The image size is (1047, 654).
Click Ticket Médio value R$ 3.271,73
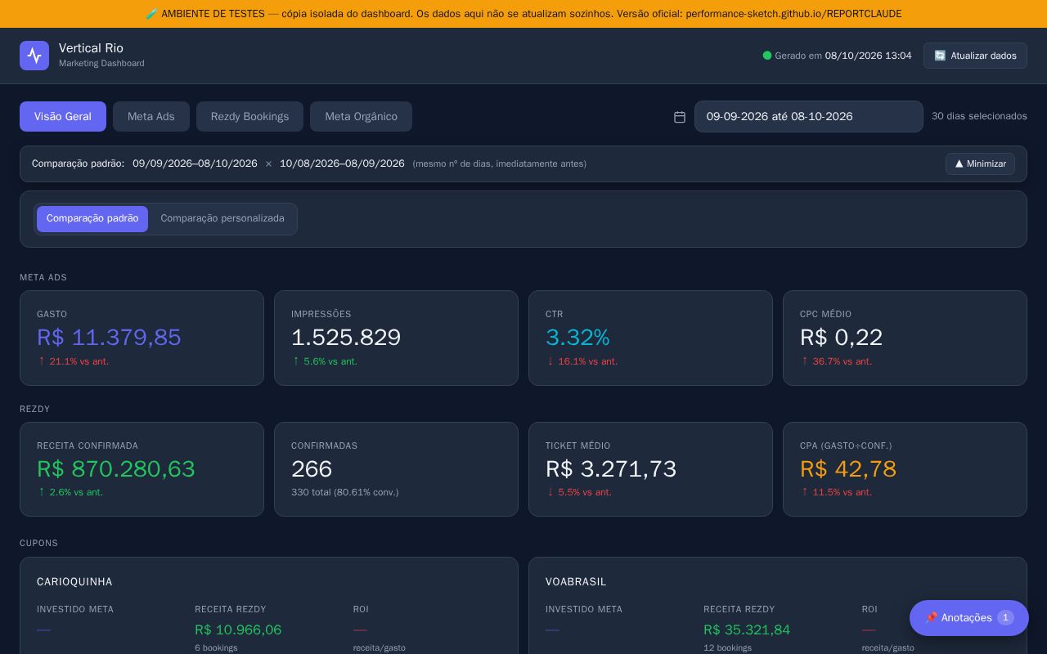[x=611, y=468]
